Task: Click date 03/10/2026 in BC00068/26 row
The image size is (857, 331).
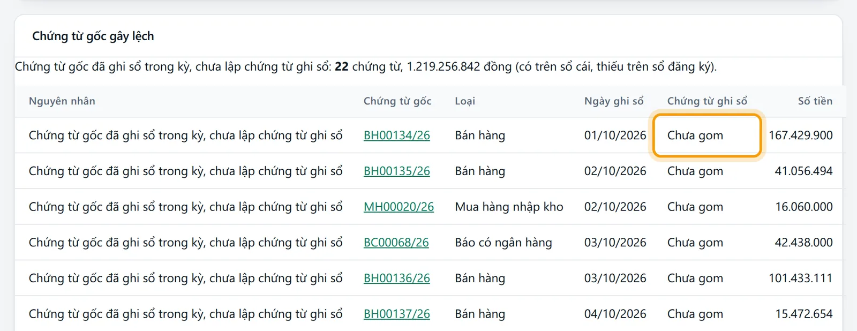Action: [x=615, y=243]
